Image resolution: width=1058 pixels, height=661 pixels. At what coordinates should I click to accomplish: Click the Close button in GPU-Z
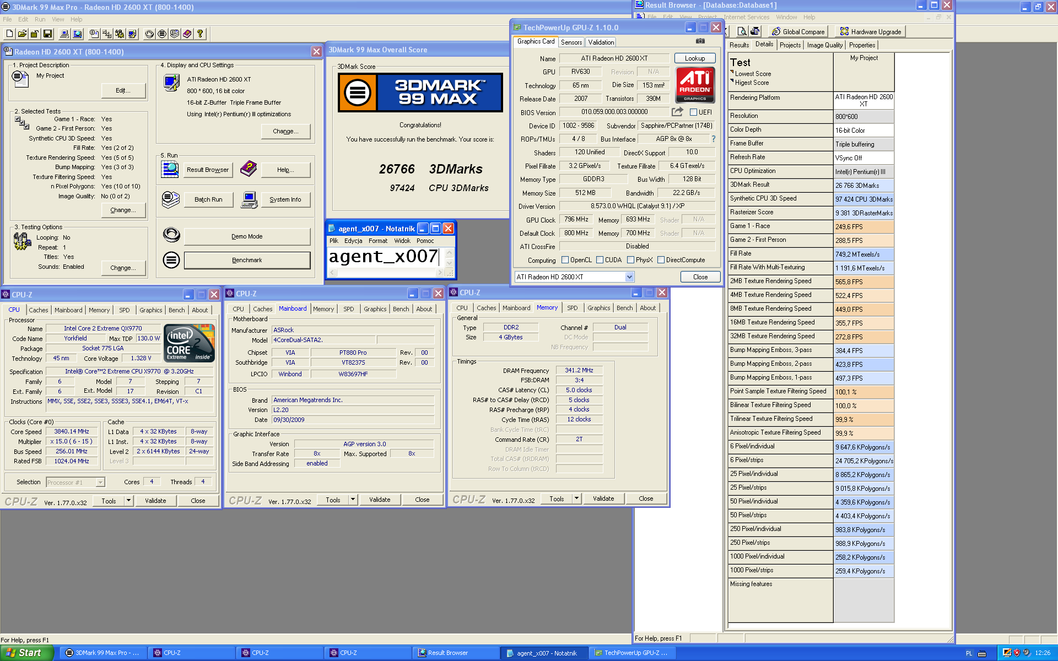click(x=700, y=277)
